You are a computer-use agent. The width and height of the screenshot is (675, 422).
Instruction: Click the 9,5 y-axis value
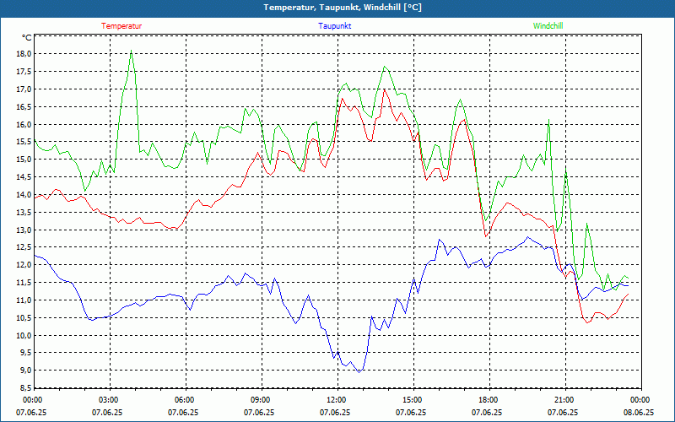click(x=26, y=353)
